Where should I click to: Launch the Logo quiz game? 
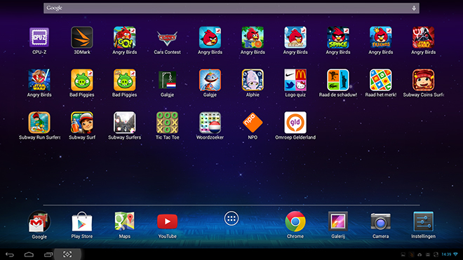click(295, 80)
